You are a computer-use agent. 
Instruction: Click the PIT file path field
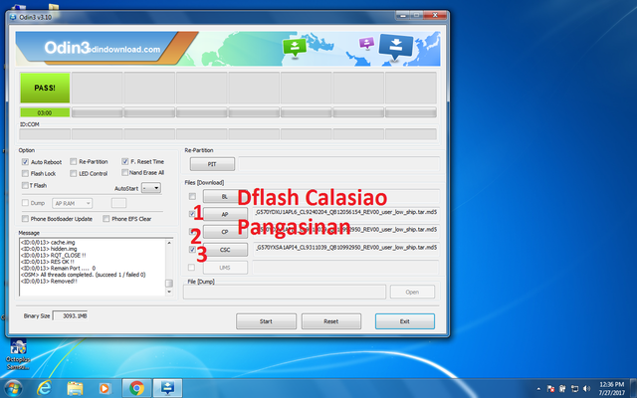[338, 164]
